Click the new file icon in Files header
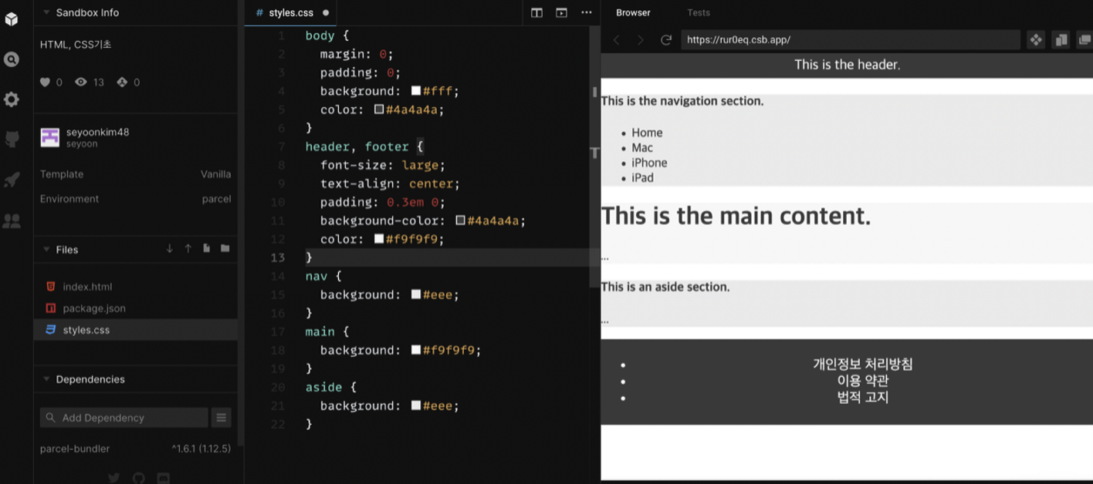This screenshot has height=484, width=1093. (207, 249)
